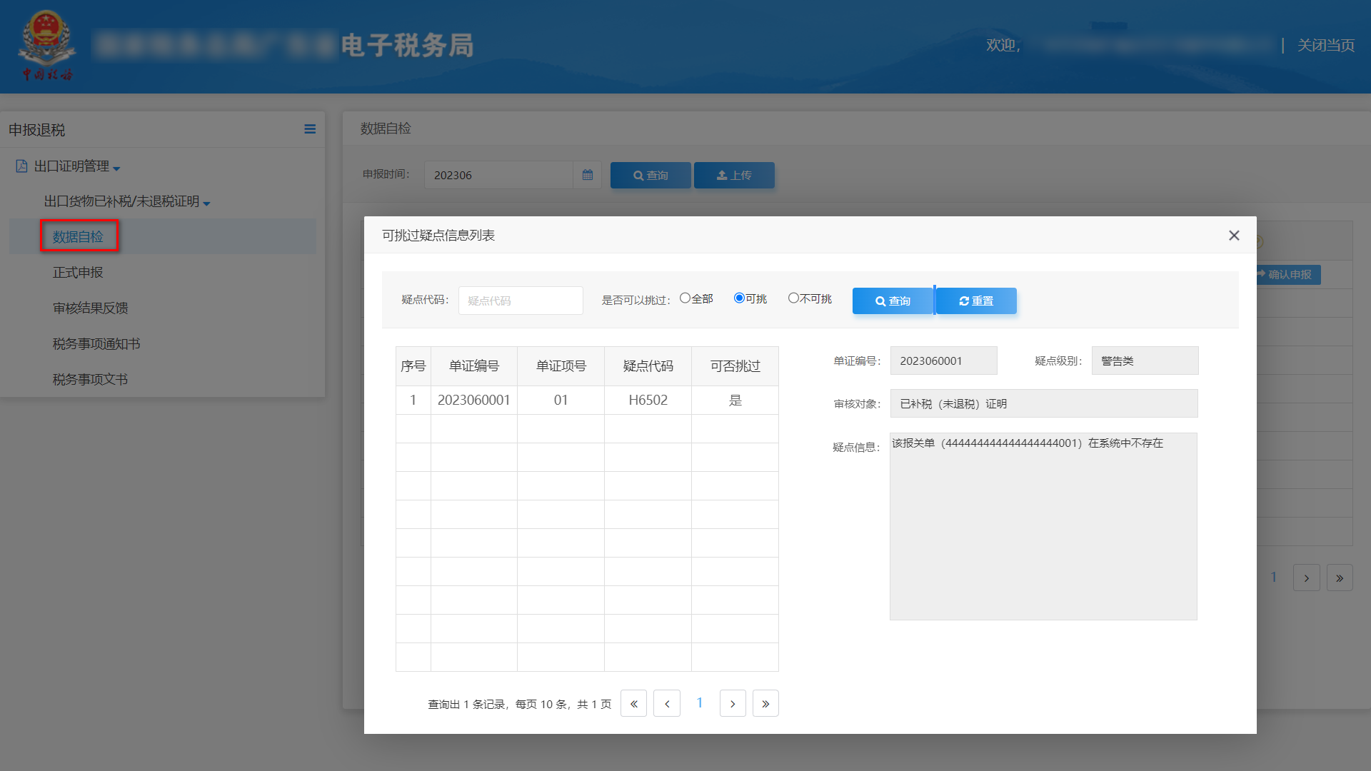The width and height of the screenshot is (1371, 771).
Task: Open the 正式申报 menu item
Action: coord(78,273)
